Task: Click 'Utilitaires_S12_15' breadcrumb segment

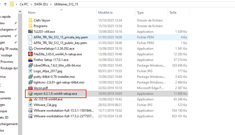Action: coord(66,4)
